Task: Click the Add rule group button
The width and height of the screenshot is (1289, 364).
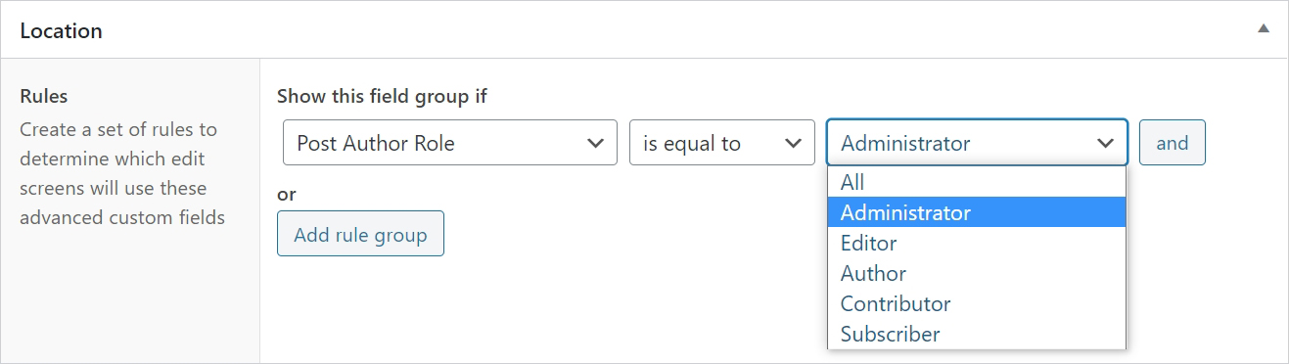Action: (x=360, y=234)
